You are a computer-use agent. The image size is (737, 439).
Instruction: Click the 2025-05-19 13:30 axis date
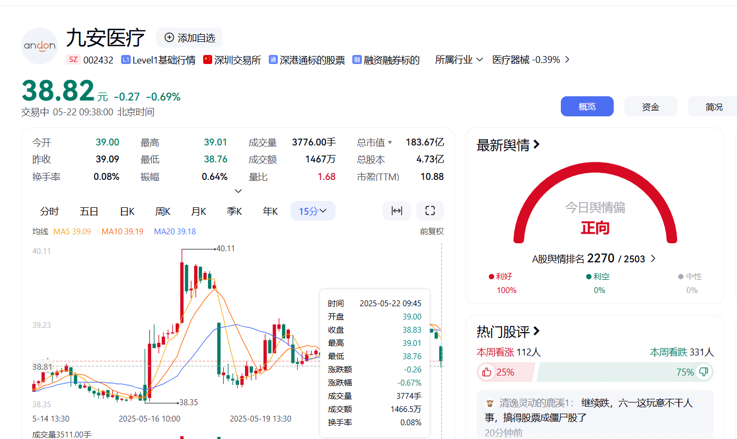click(x=260, y=418)
